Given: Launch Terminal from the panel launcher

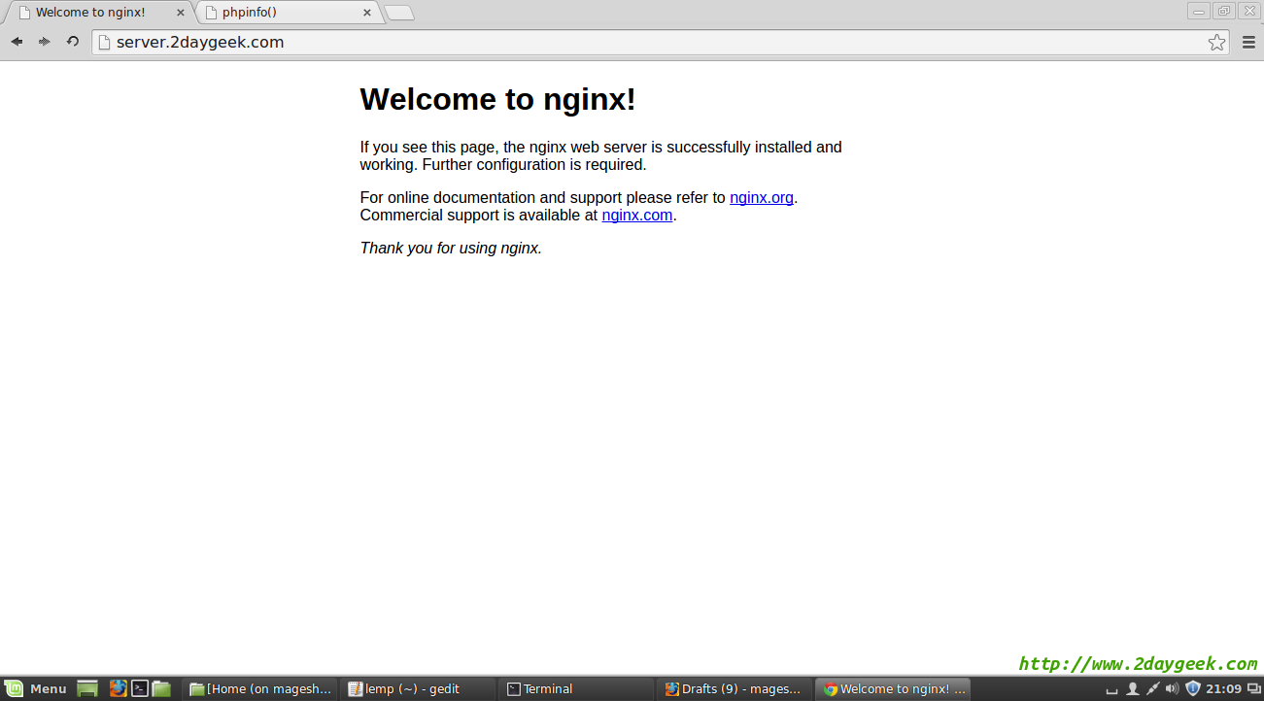Looking at the screenshot, I should point(140,688).
